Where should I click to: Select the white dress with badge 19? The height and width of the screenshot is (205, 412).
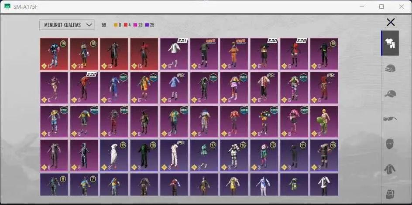[114, 155]
